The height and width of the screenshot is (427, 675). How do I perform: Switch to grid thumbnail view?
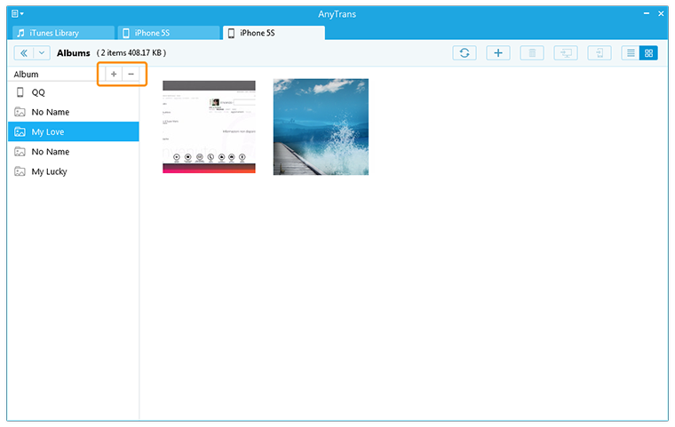coord(649,53)
